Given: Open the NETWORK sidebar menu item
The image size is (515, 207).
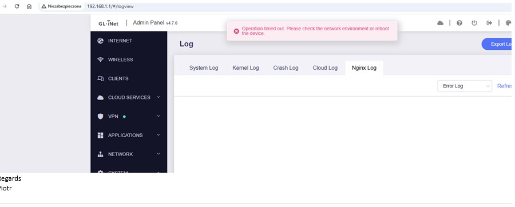Looking at the screenshot, I should (129, 154).
